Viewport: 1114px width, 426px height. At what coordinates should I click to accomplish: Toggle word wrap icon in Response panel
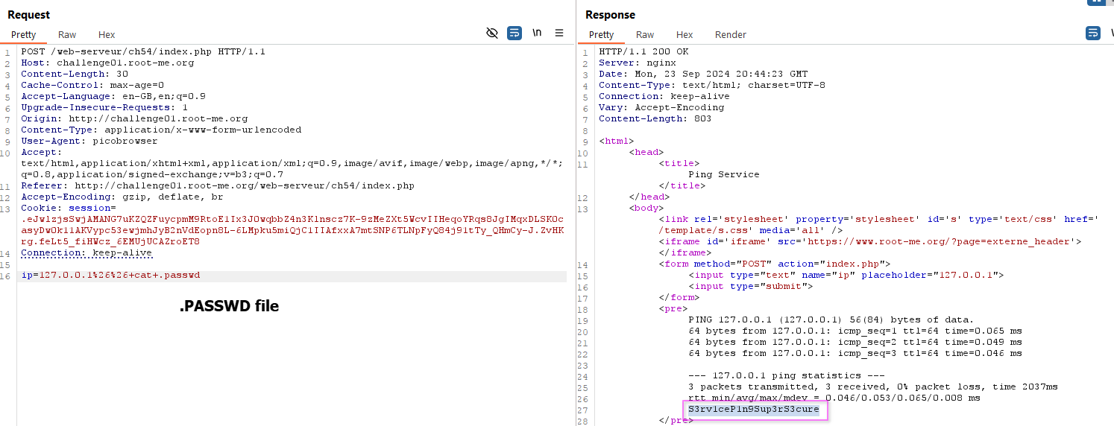pos(1092,34)
